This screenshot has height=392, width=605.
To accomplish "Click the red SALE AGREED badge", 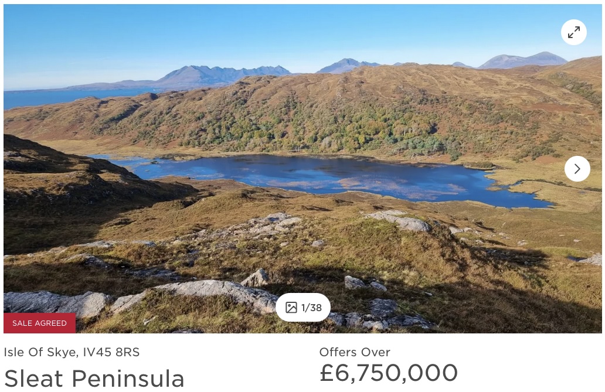I will 40,323.
